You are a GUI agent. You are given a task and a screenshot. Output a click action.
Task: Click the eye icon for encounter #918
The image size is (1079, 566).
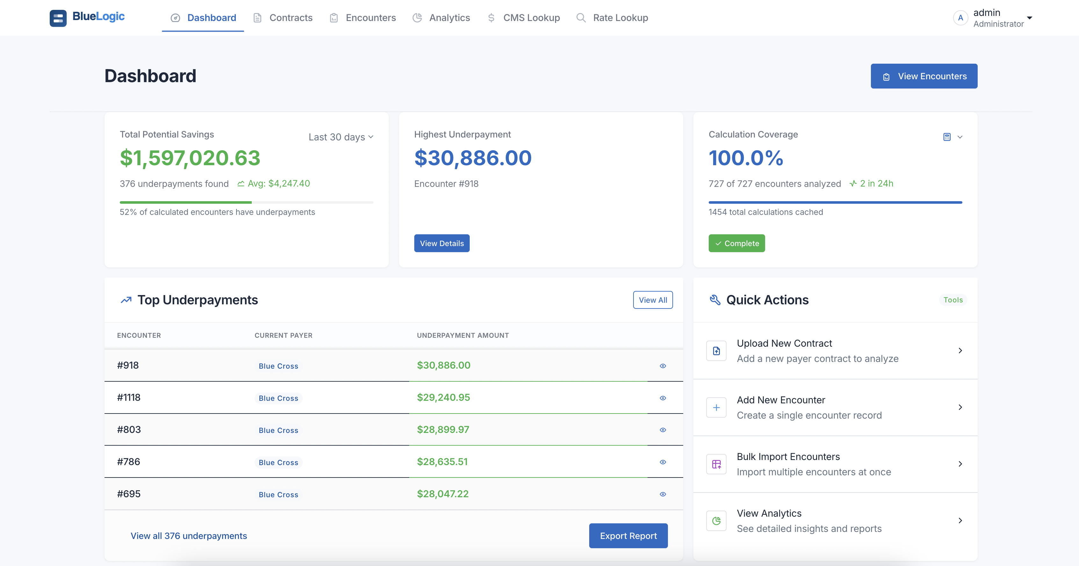(663, 366)
